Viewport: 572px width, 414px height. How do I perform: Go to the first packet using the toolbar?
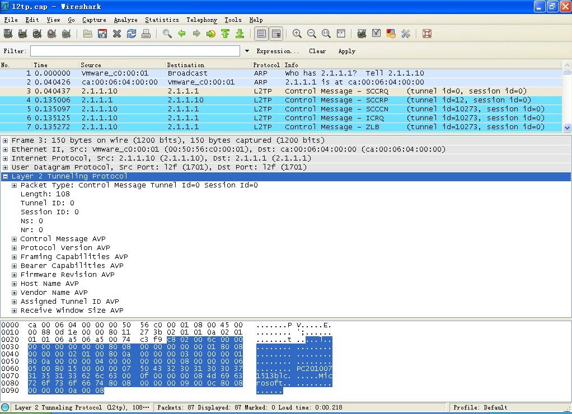point(225,34)
